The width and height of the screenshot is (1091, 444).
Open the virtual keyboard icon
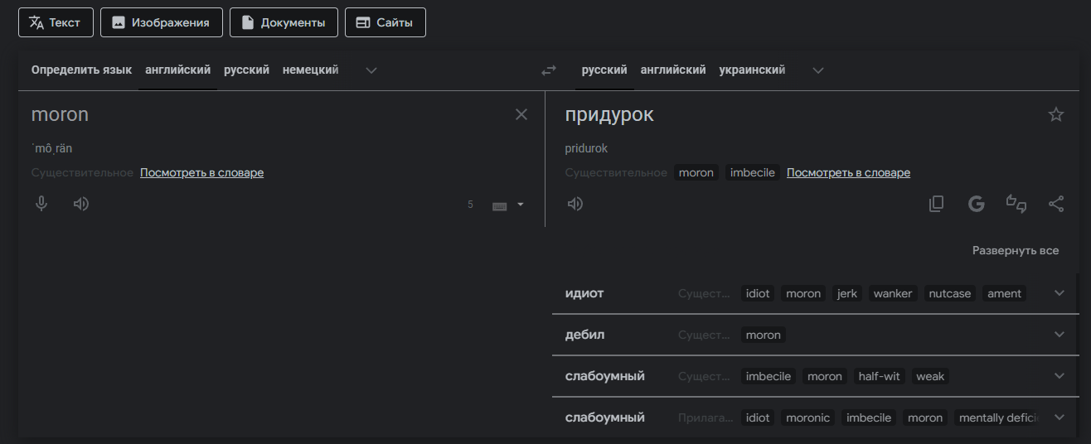(499, 205)
